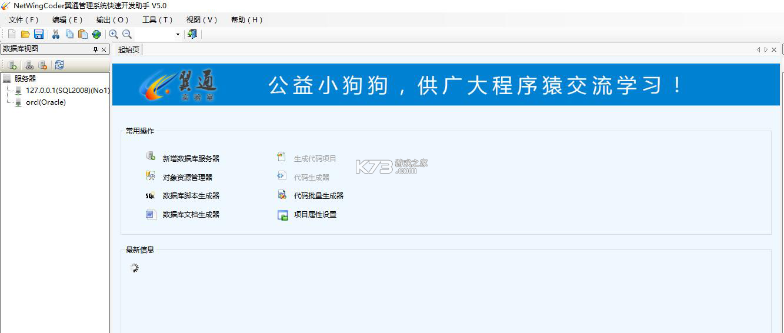Select the orcl(Oracle) server node

point(46,102)
